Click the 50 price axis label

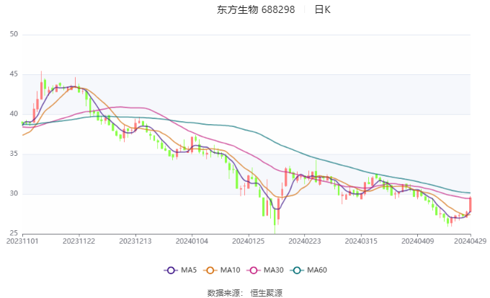click(14, 34)
